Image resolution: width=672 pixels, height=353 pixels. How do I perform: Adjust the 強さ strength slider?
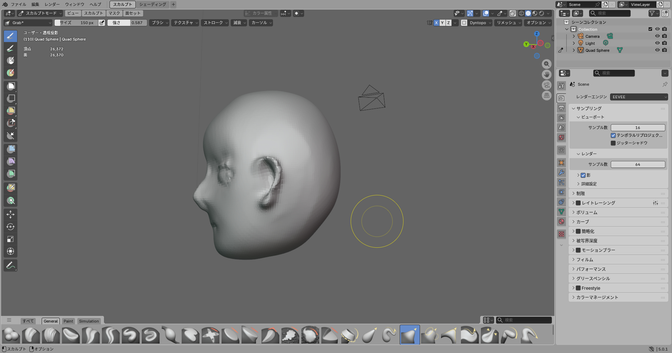coord(127,23)
